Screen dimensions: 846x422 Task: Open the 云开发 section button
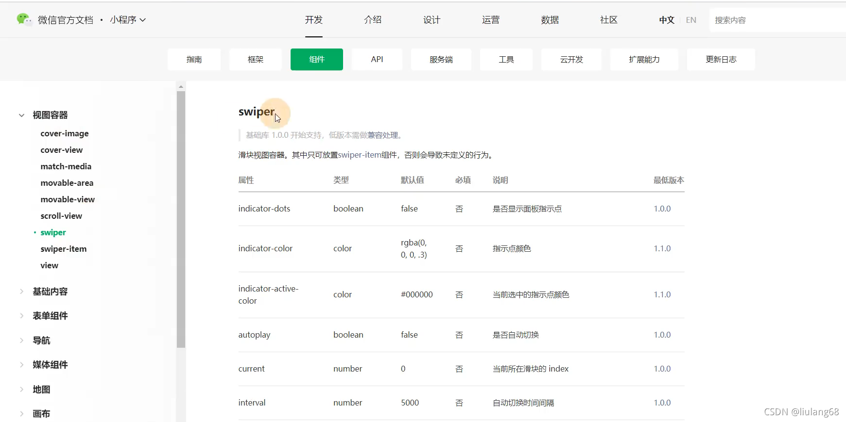point(571,59)
